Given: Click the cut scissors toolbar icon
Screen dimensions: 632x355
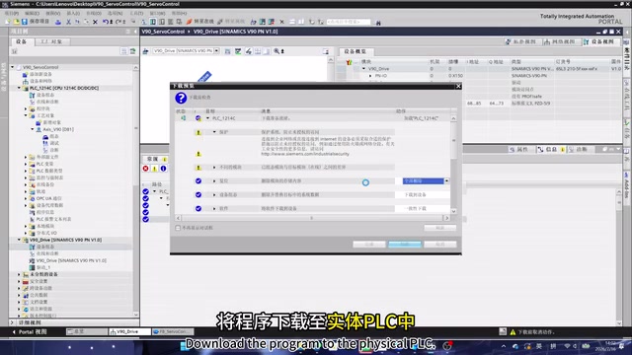Looking at the screenshot, I should (x=68, y=22).
